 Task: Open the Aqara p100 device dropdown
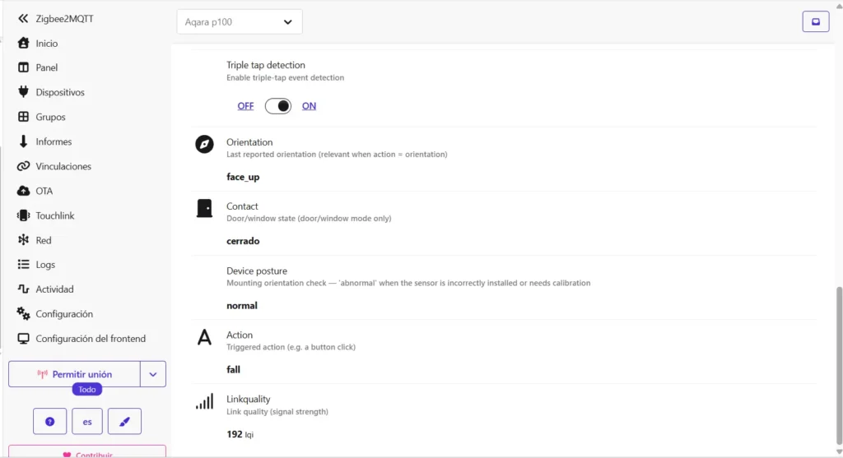click(240, 22)
